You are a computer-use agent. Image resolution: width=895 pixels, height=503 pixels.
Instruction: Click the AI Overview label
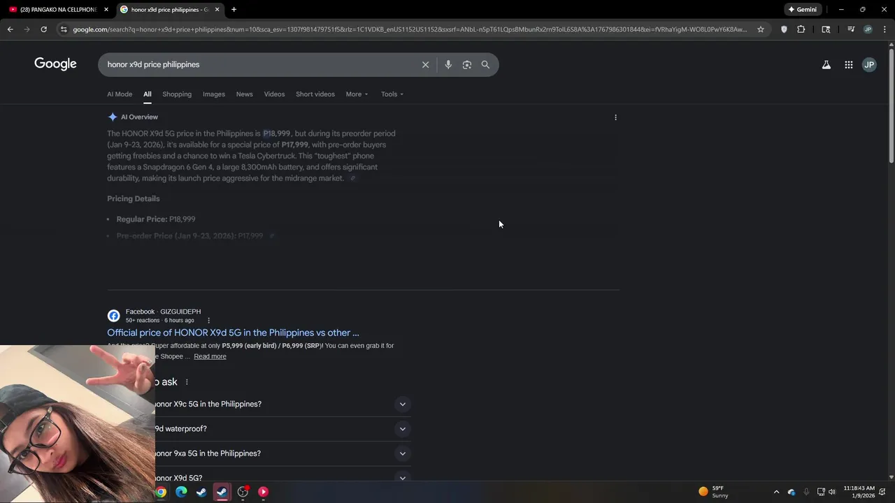(x=139, y=117)
